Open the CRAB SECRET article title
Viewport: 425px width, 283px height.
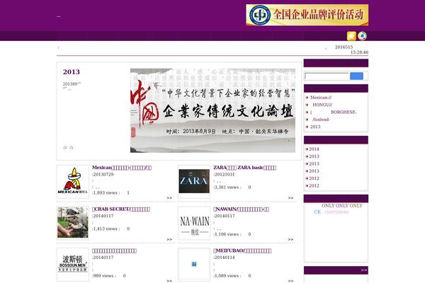click(121, 209)
